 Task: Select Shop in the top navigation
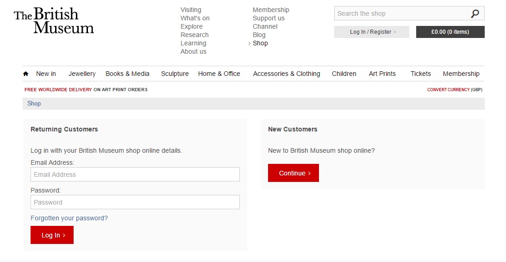(260, 43)
